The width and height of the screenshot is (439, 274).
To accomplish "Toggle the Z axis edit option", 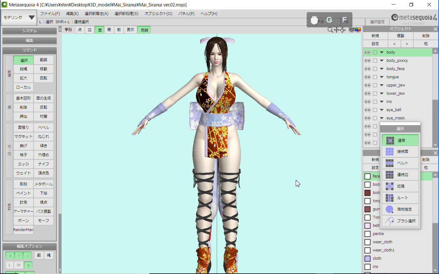I will pos(28,256).
